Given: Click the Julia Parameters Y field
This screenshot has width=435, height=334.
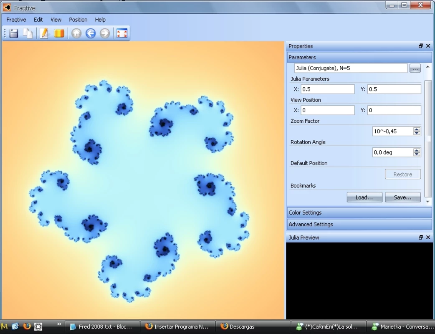Looking at the screenshot, I should coord(394,89).
